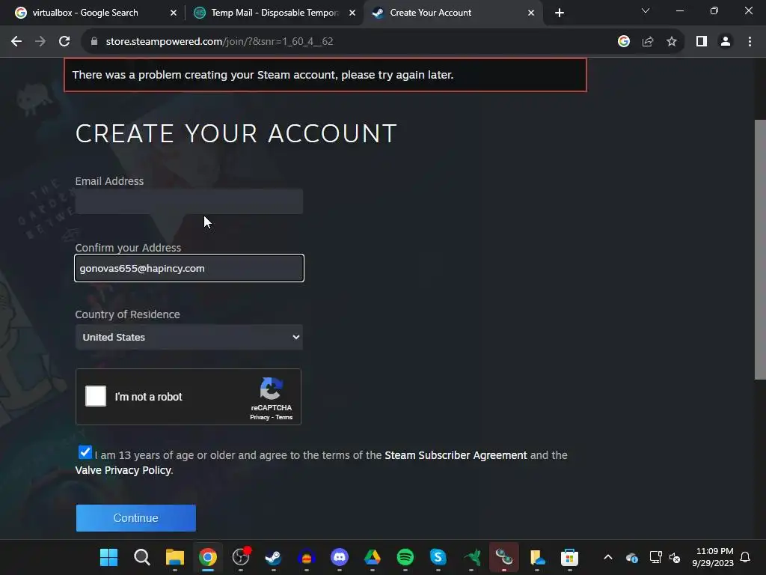Image resolution: width=766 pixels, height=575 pixels.
Task: Open Windows Search from the taskbar
Action: pyautogui.click(x=141, y=557)
